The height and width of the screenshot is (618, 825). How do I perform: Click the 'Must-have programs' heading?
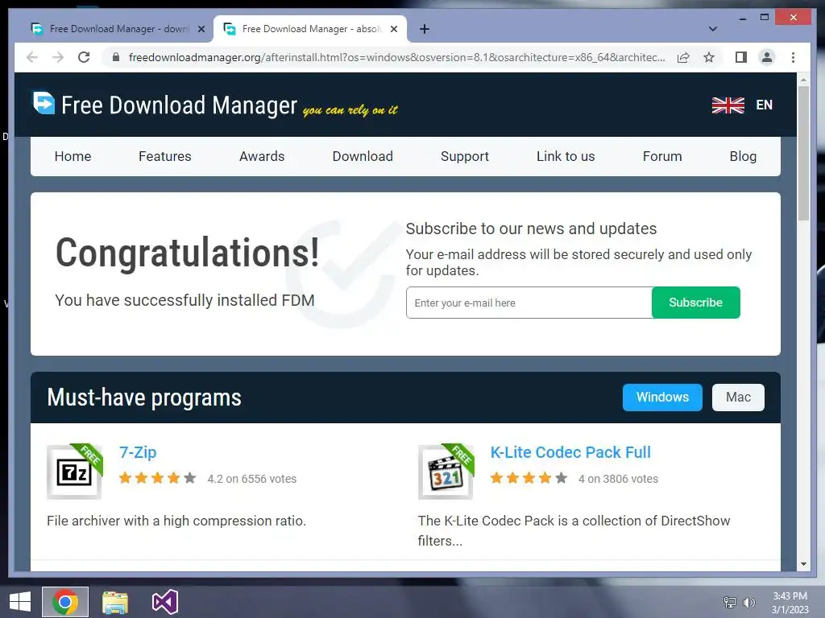point(144,398)
